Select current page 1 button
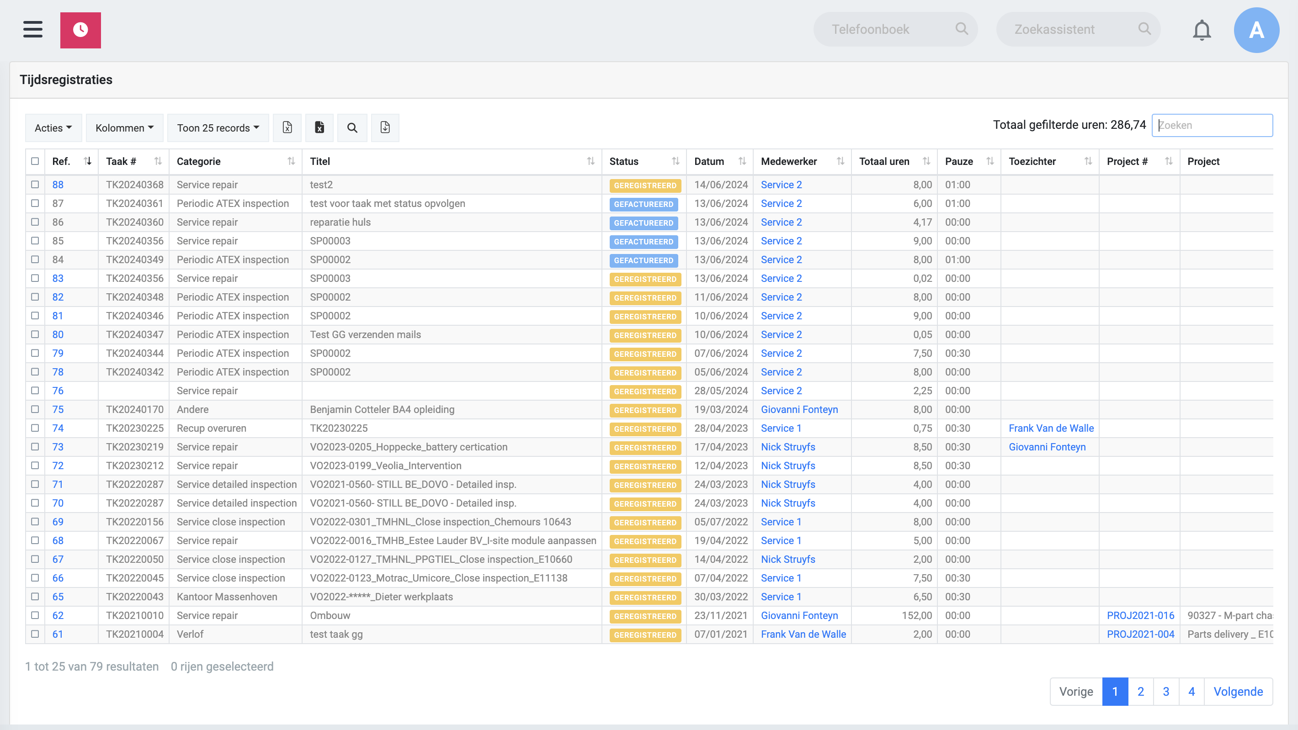1298x730 pixels. pyautogui.click(x=1115, y=691)
